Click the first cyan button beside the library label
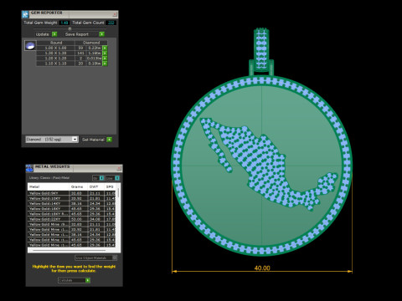The height and width of the screenshot is (301, 402). pos(101,178)
